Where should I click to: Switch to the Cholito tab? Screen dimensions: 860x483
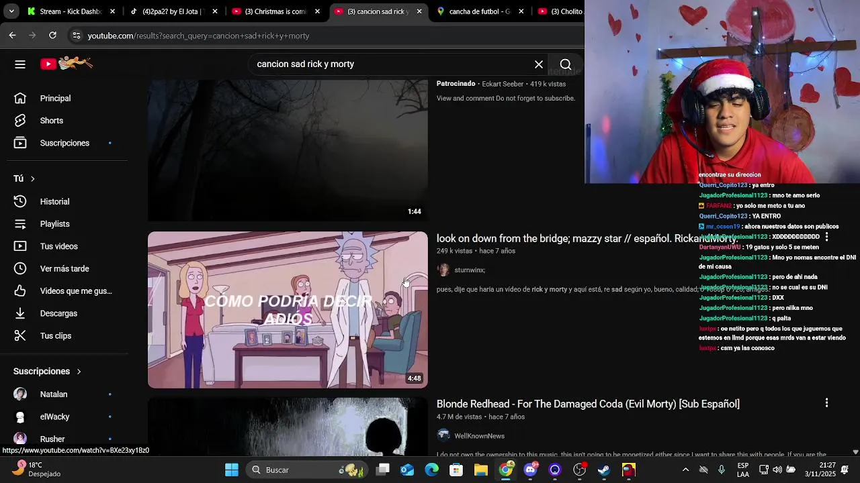pos(562,11)
